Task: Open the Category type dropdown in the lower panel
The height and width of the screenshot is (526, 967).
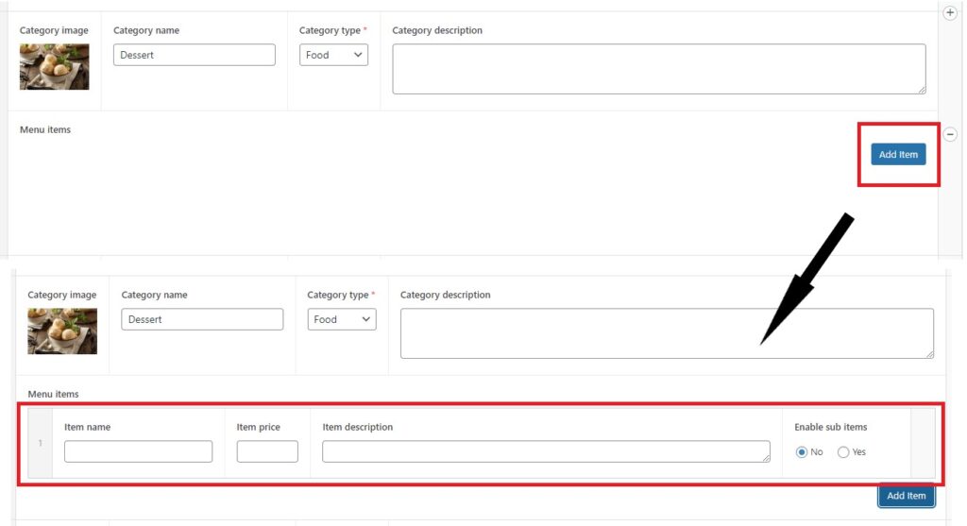Action: point(341,319)
